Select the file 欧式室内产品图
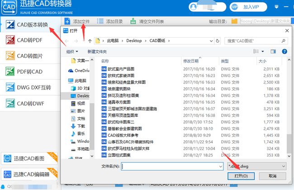294x190 pixels. (x=118, y=69)
